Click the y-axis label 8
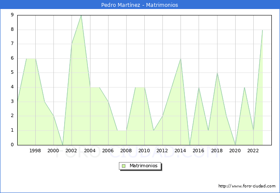This screenshot has width=280, height=193. click(12, 29)
